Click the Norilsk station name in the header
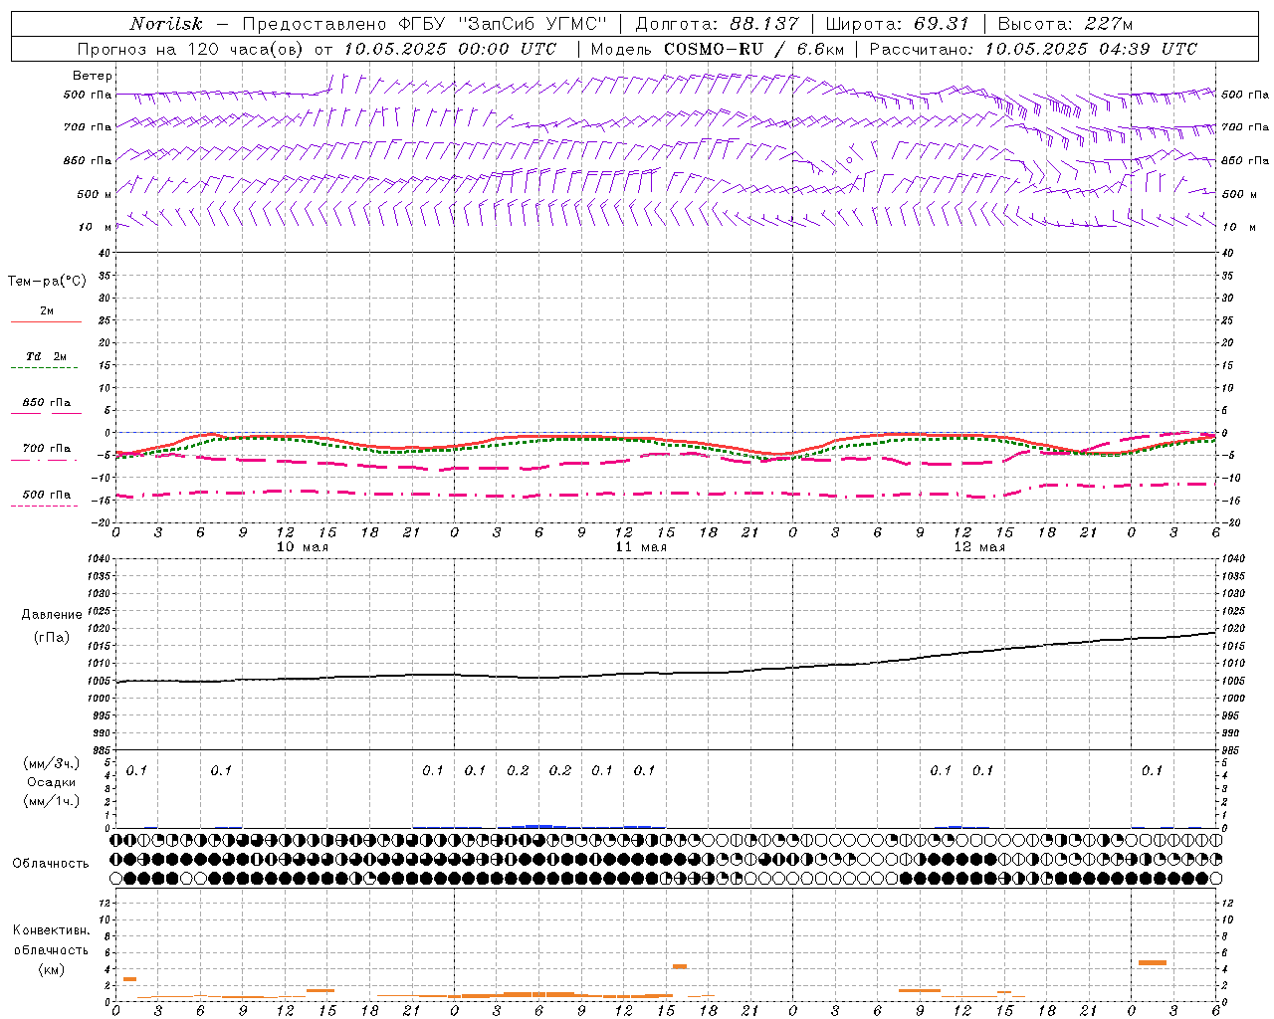 pyautogui.click(x=165, y=24)
